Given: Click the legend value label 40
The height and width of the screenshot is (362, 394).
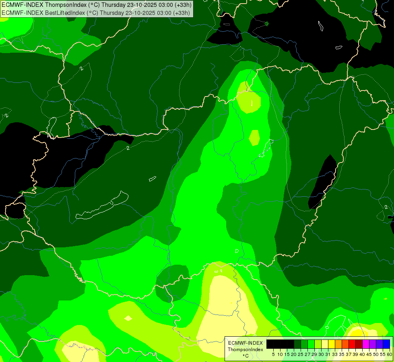Looking at the screenshot, I should [362, 354].
